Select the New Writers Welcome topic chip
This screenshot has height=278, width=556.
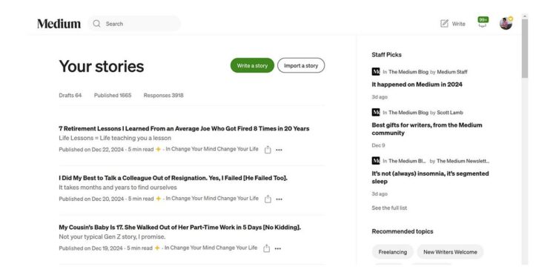450,252
